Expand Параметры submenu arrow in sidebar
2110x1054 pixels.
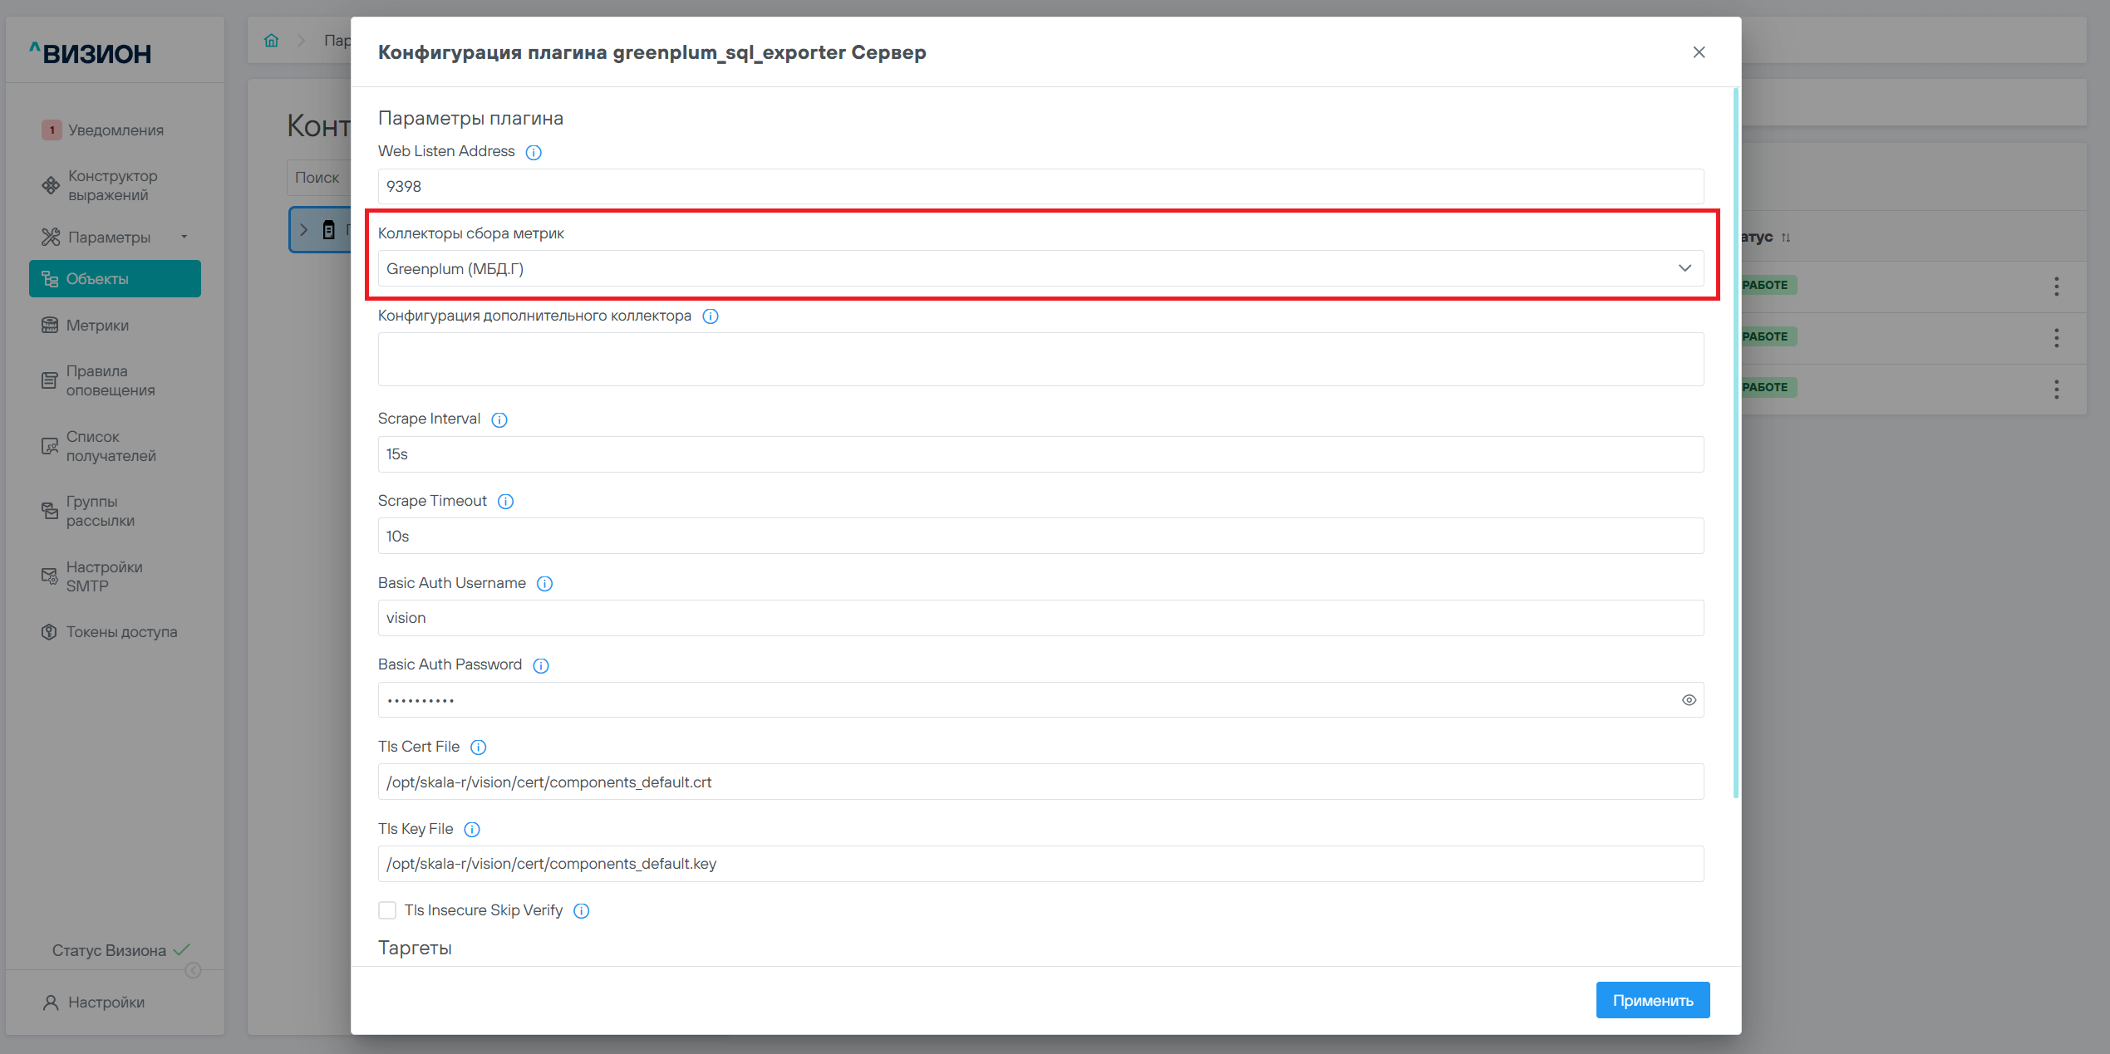tap(184, 238)
